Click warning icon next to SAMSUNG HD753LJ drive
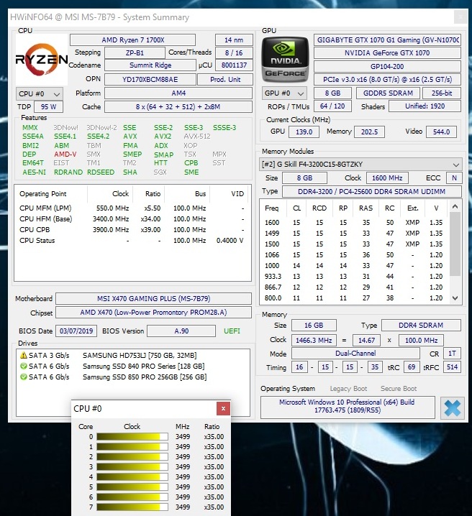Screen dimensions: 472x516 coord(24,356)
